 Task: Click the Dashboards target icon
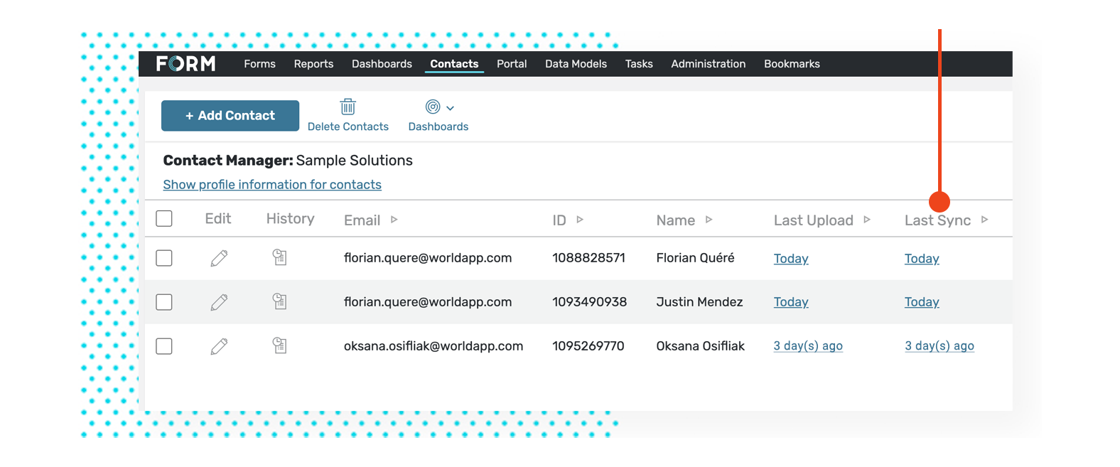pyautogui.click(x=433, y=107)
